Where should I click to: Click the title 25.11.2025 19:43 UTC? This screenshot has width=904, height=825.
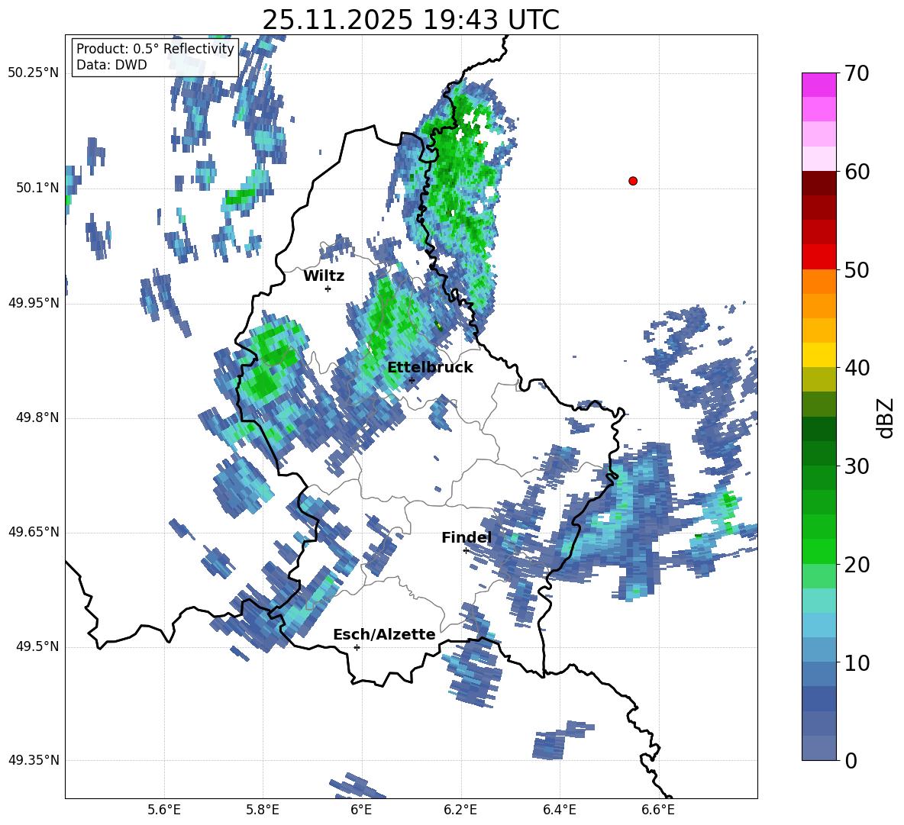[411, 20]
